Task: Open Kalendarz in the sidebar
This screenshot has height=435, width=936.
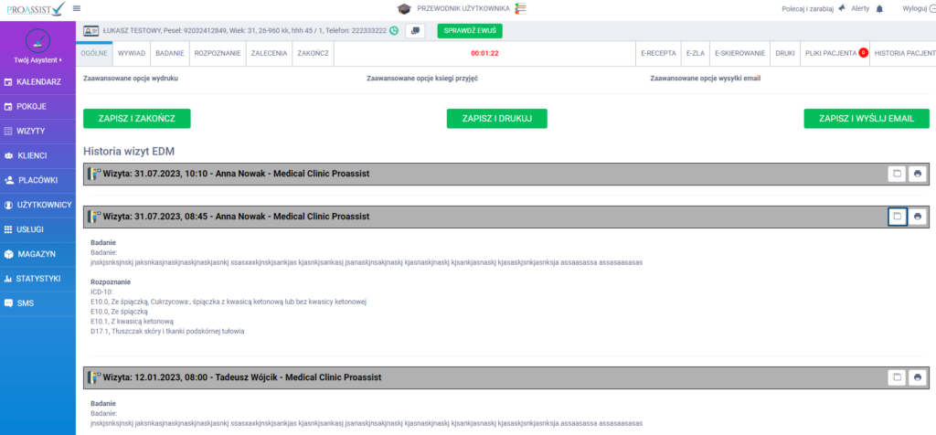Action: pos(37,82)
